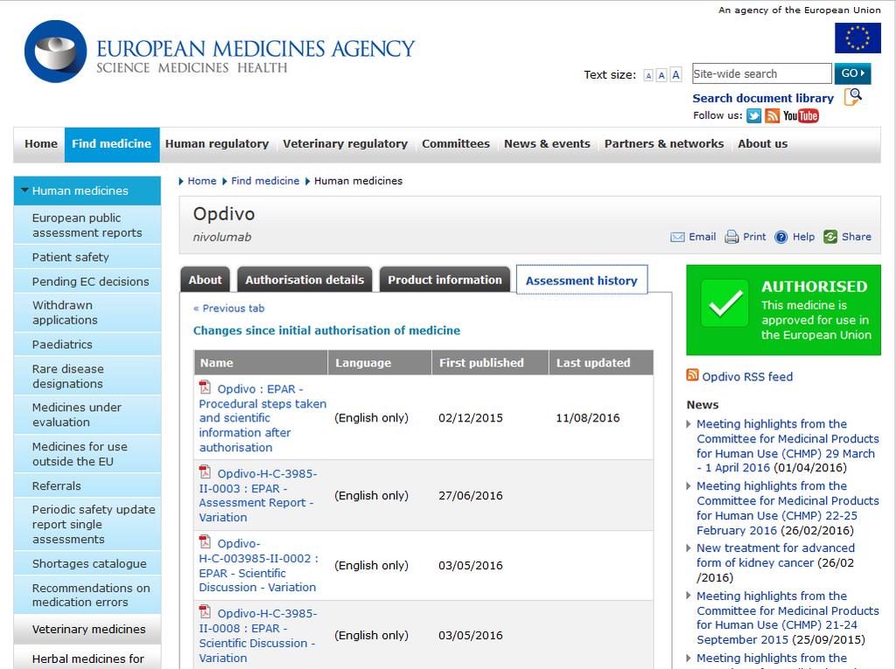Open Paediatrics sidebar item

pos(87,344)
